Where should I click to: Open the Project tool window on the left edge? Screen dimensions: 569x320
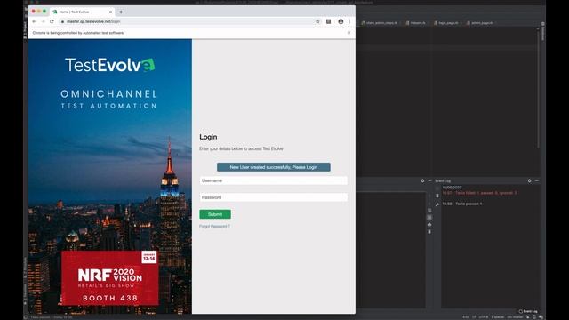[25, 30]
